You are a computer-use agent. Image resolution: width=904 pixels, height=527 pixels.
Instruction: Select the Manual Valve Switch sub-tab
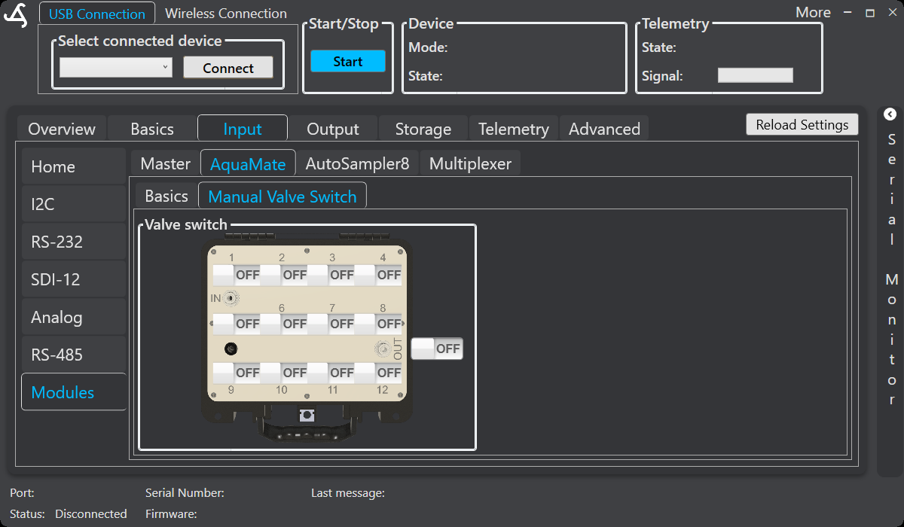(282, 196)
